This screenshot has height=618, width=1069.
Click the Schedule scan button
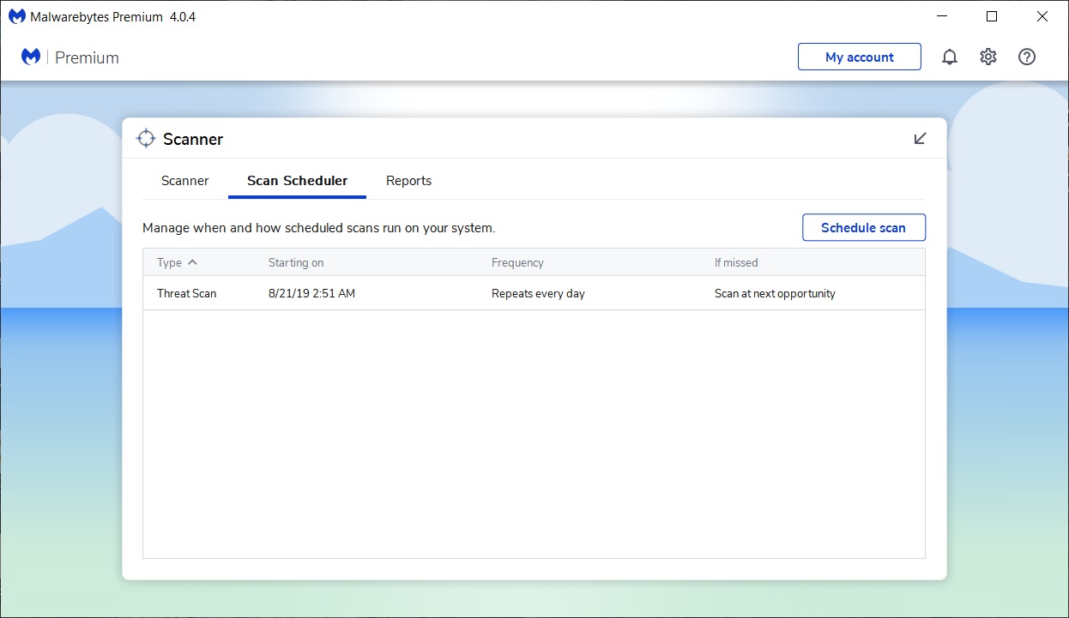(x=864, y=228)
